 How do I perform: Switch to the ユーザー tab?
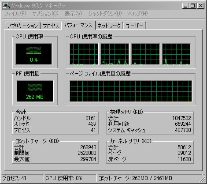click(x=135, y=26)
